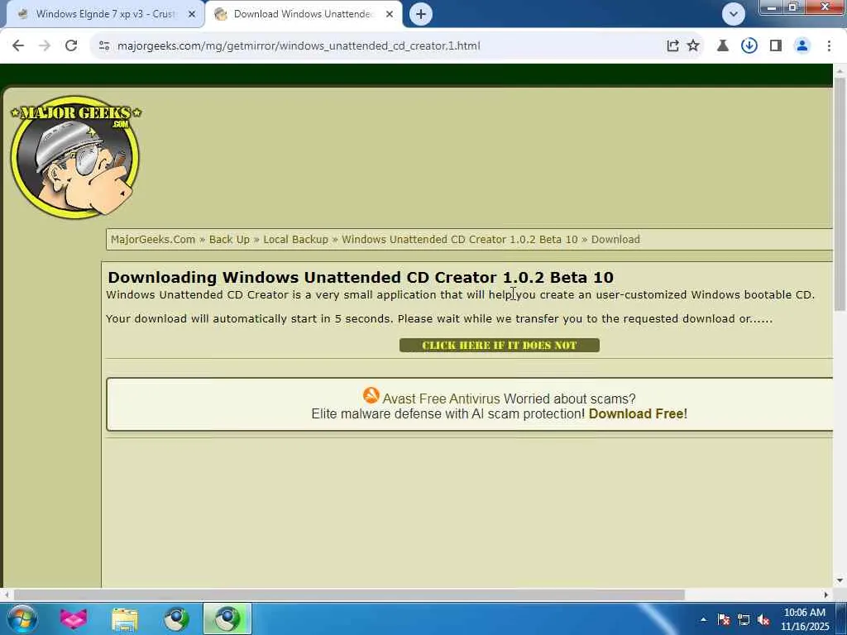Viewport: 847px width, 635px height.
Task: Click the MajorGeeks logo
Action: click(75, 157)
